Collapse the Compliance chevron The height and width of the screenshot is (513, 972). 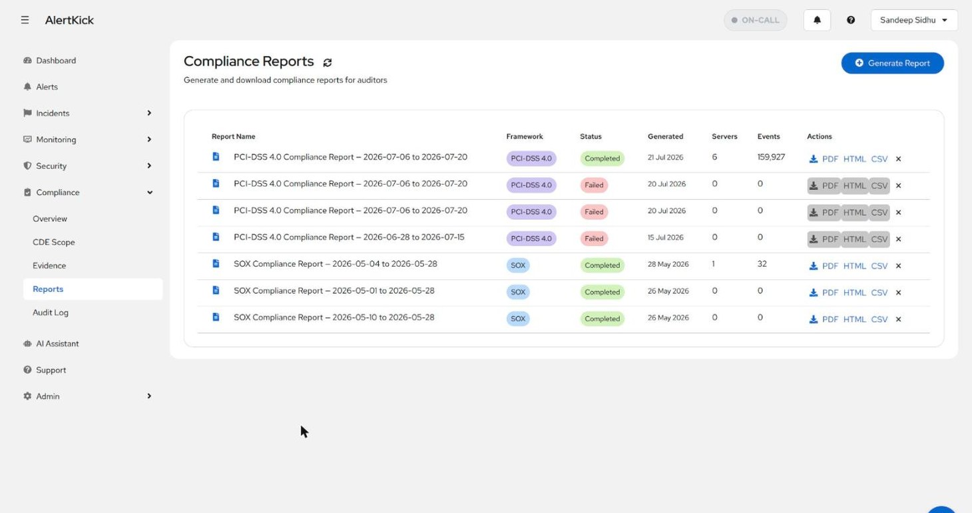pos(149,193)
